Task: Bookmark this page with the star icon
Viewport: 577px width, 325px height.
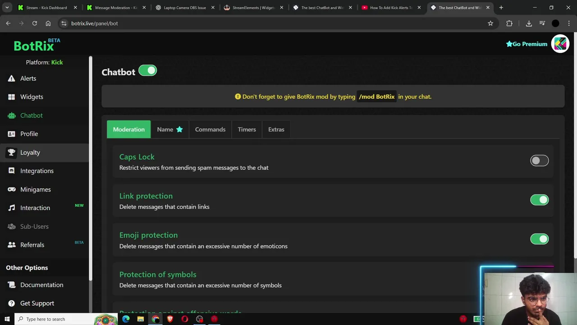Action: coord(490,23)
